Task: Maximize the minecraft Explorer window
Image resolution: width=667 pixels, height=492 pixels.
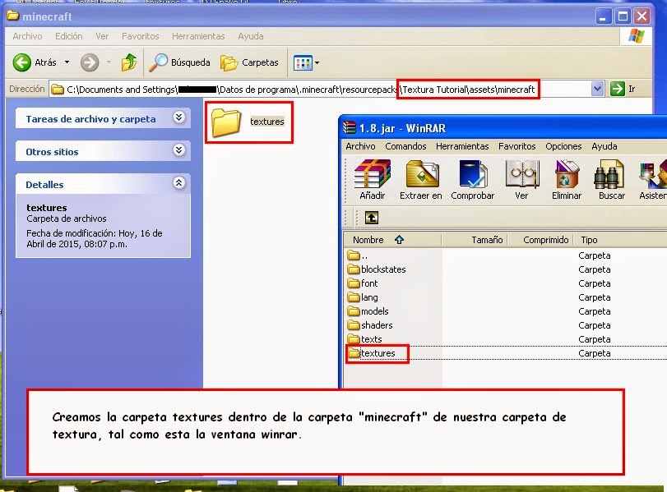Action: point(623,16)
